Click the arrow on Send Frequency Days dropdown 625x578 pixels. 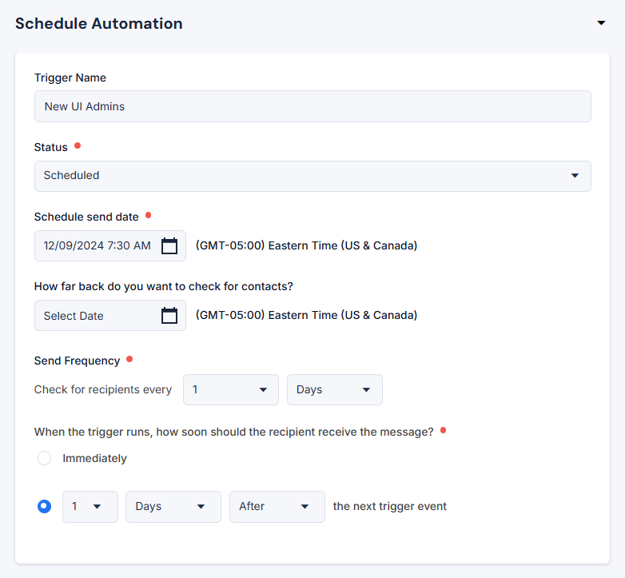point(366,389)
